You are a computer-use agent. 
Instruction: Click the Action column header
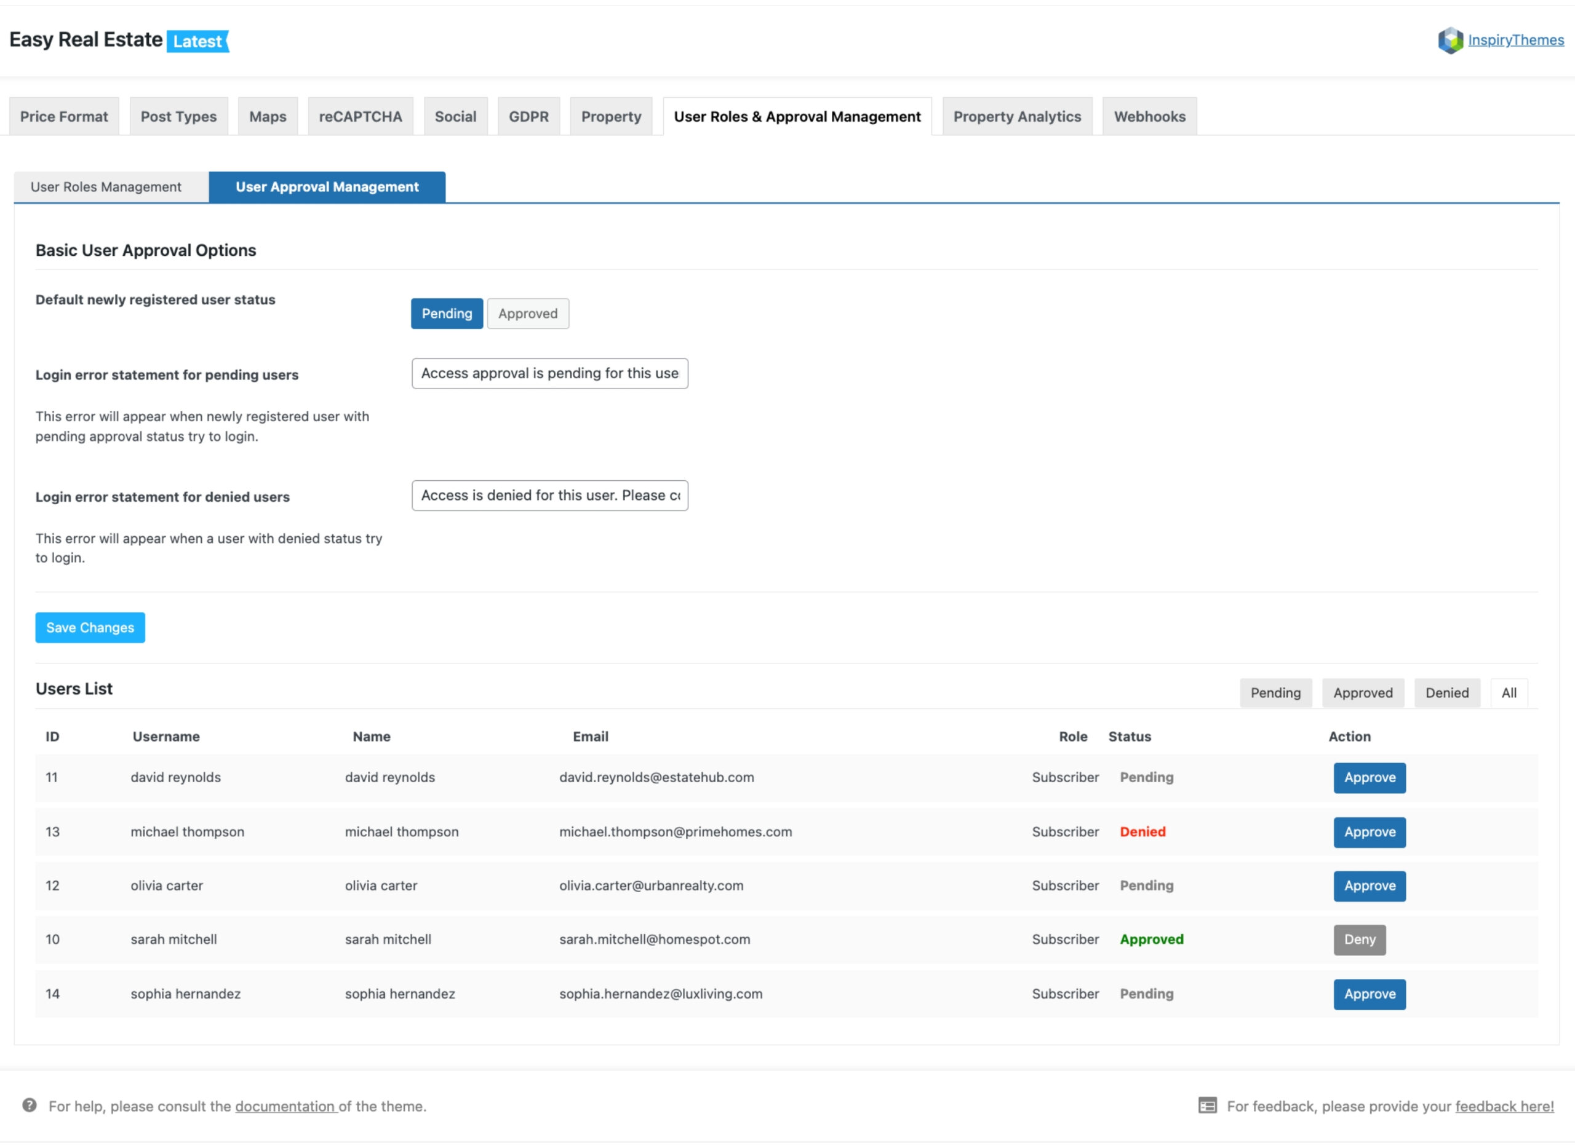pyautogui.click(x=1349, y=736)
